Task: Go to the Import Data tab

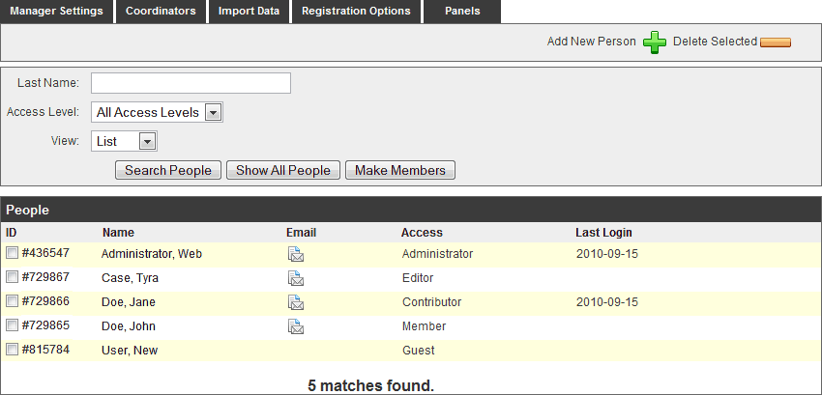Action: click(x=249, y=12)
